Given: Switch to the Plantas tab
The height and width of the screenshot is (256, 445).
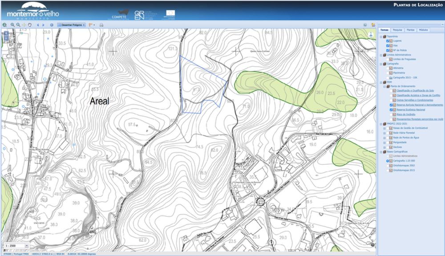Looking at the screenshot, I should [x=410, y=30].
